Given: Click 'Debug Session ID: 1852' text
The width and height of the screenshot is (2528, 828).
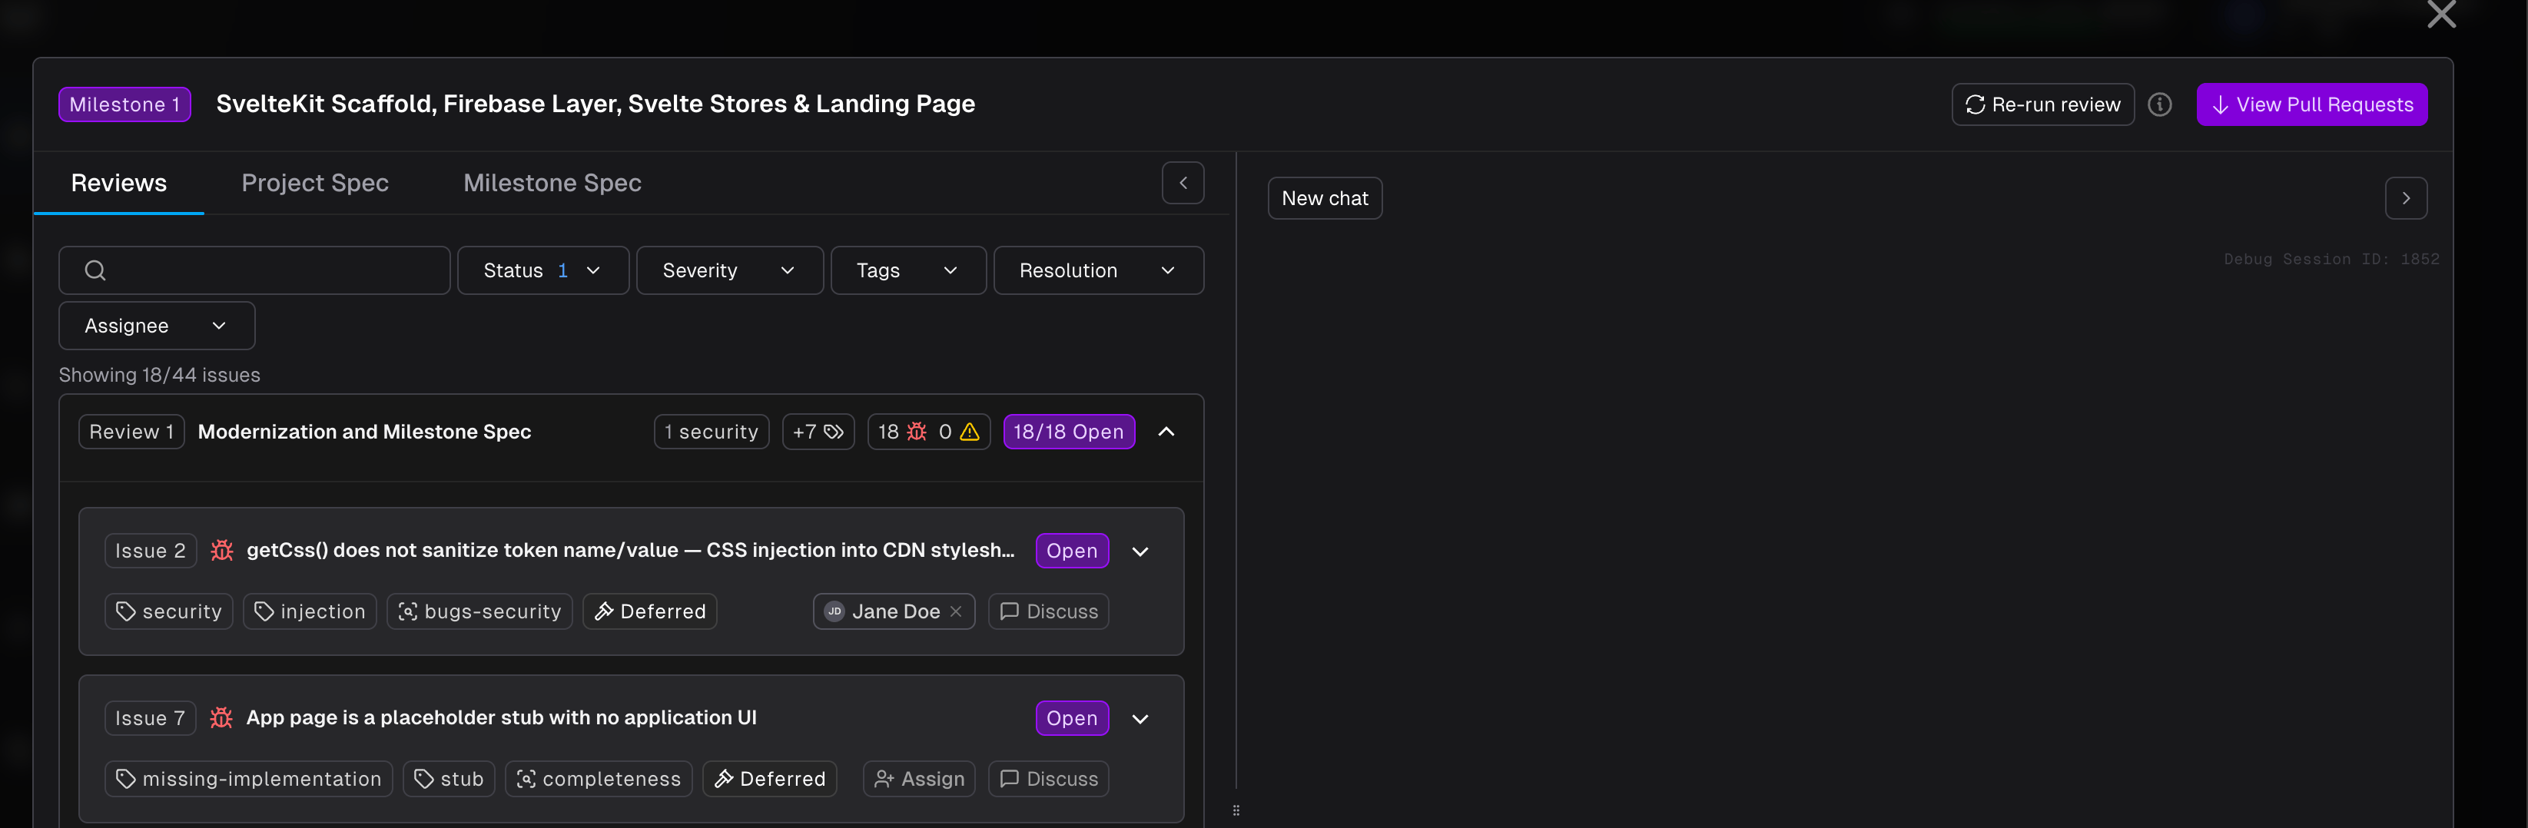Looking at the screenshot, I should click(x=2331, y=259).
